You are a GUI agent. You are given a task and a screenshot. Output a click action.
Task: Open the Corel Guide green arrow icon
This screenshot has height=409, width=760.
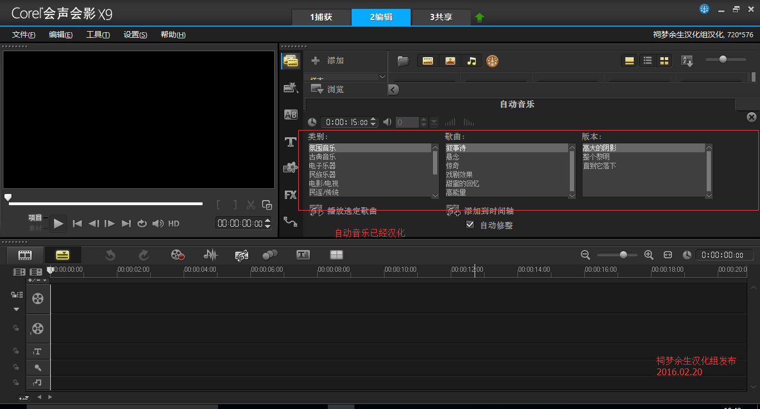[x=480, y=17]
